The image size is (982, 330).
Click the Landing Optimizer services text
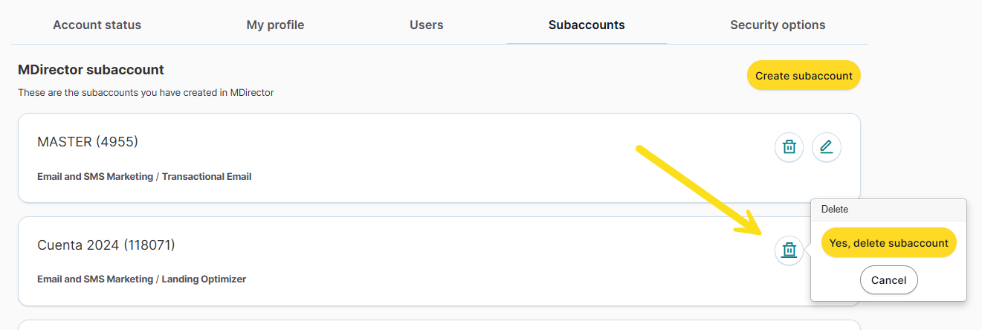[x=204, y=279]
